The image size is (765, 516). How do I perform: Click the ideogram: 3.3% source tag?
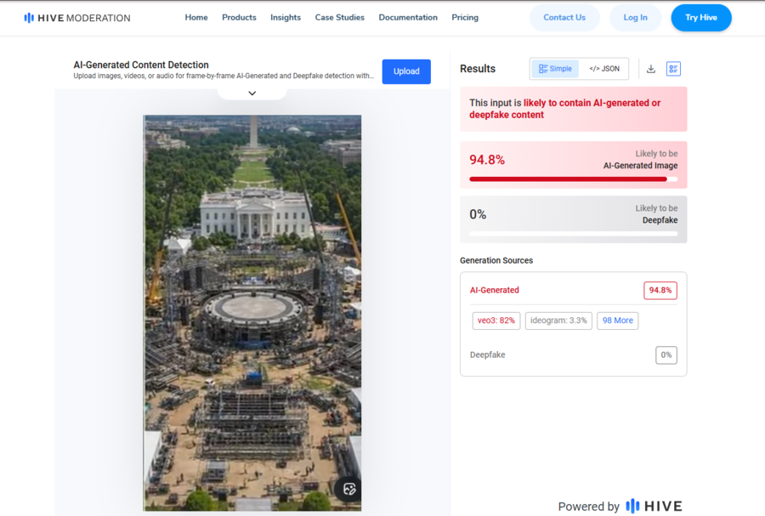pos(558,320)
